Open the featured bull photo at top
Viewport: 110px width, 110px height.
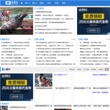point(16,21)
